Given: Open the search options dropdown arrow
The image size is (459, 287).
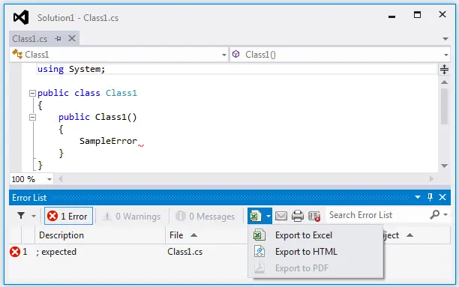Looking at the screenshot, I should [x=445, y=215].
